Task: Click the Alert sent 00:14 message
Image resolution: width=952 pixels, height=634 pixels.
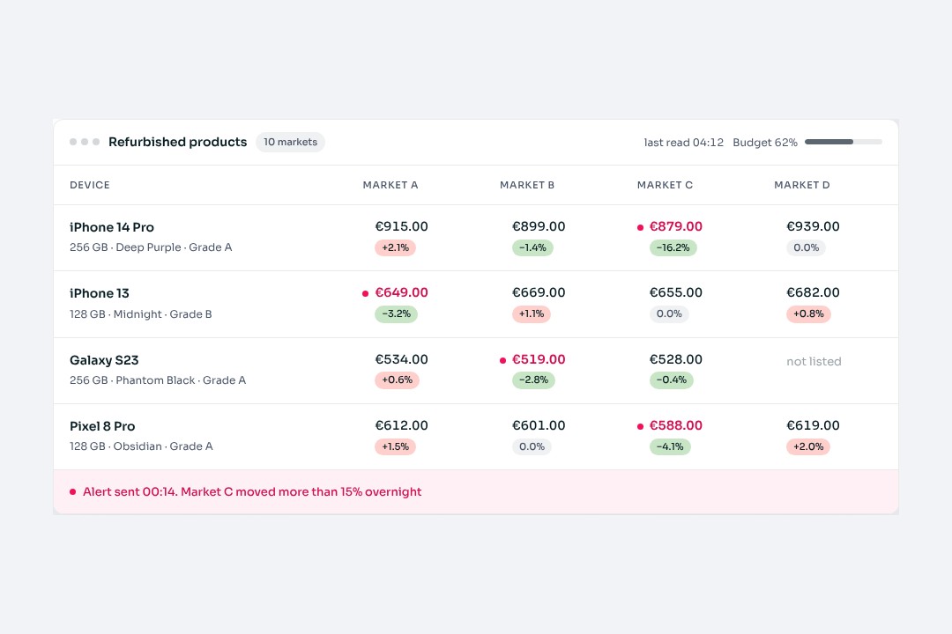Action: [x=252, y=492]
